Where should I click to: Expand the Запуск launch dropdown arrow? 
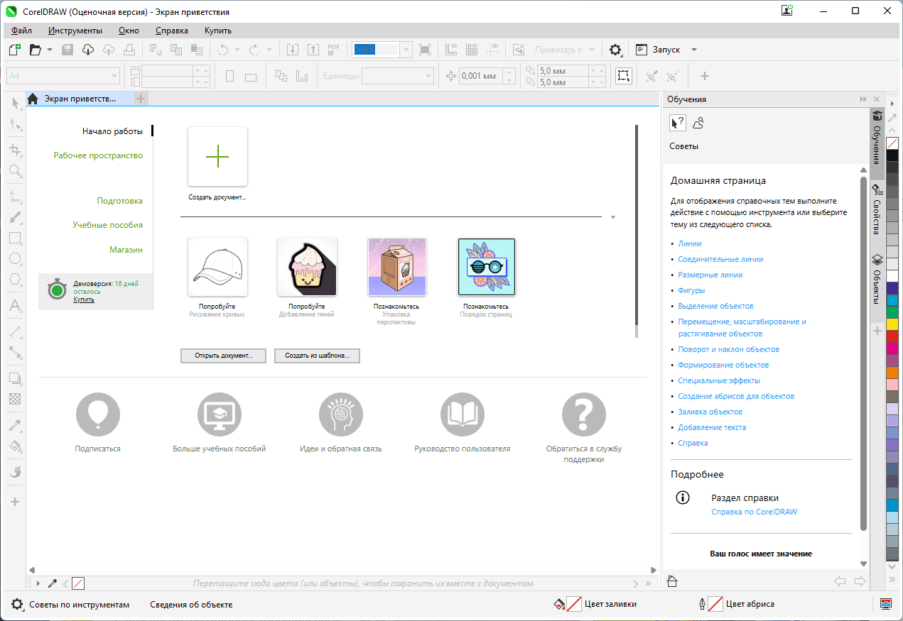pos(694,50)
